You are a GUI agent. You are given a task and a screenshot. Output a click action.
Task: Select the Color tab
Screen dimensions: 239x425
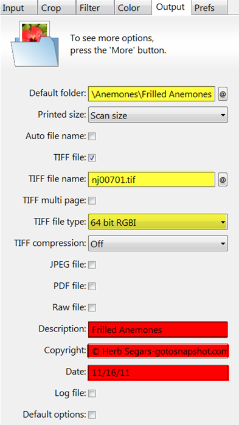(x=133, y=7)
